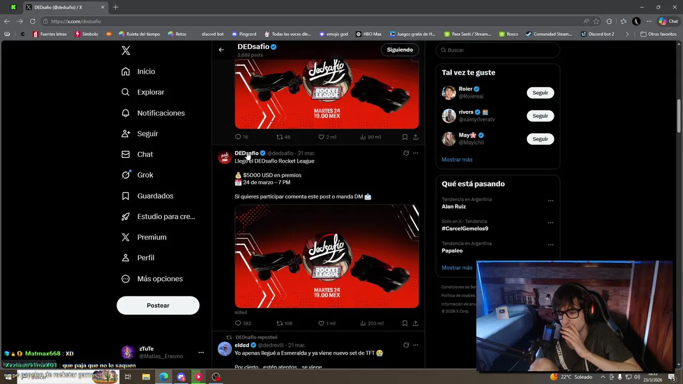Image resolution: width=683 pixels, height=384 pixels.
Task: Follow May with Seguir button
Action: pyautogui.click(x=540, y=139)
